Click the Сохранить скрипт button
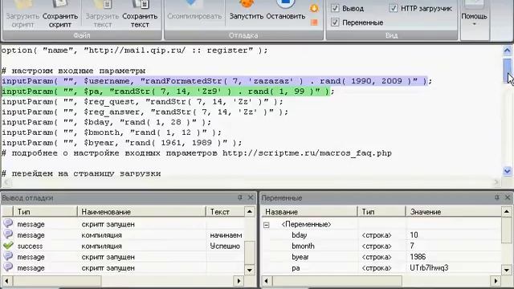 point(60,14)
